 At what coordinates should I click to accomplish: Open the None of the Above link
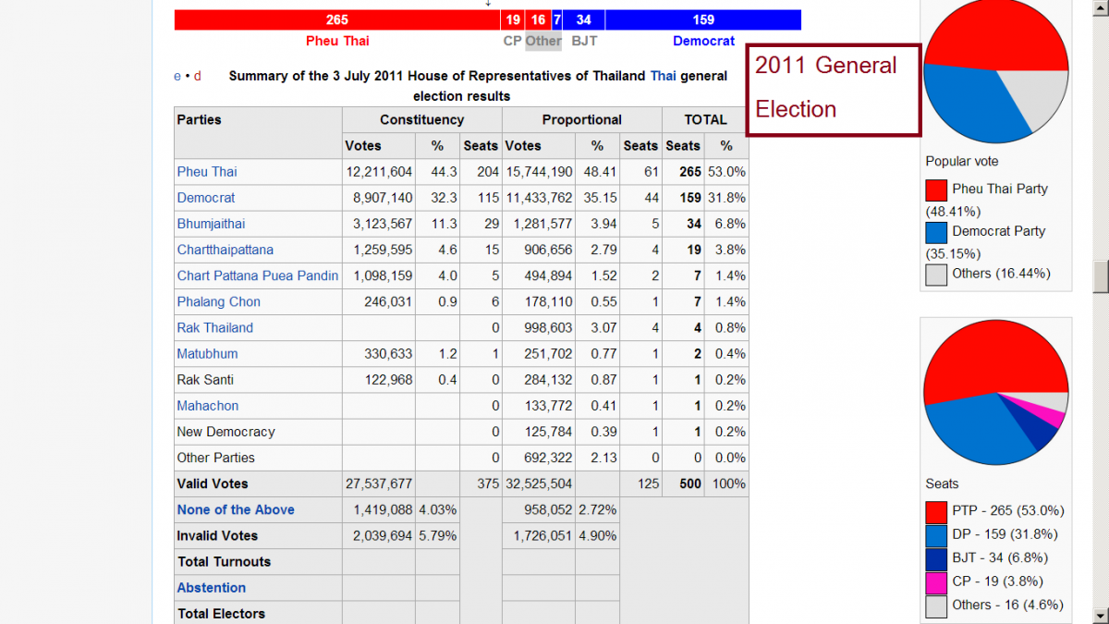(x=236, y=509)
